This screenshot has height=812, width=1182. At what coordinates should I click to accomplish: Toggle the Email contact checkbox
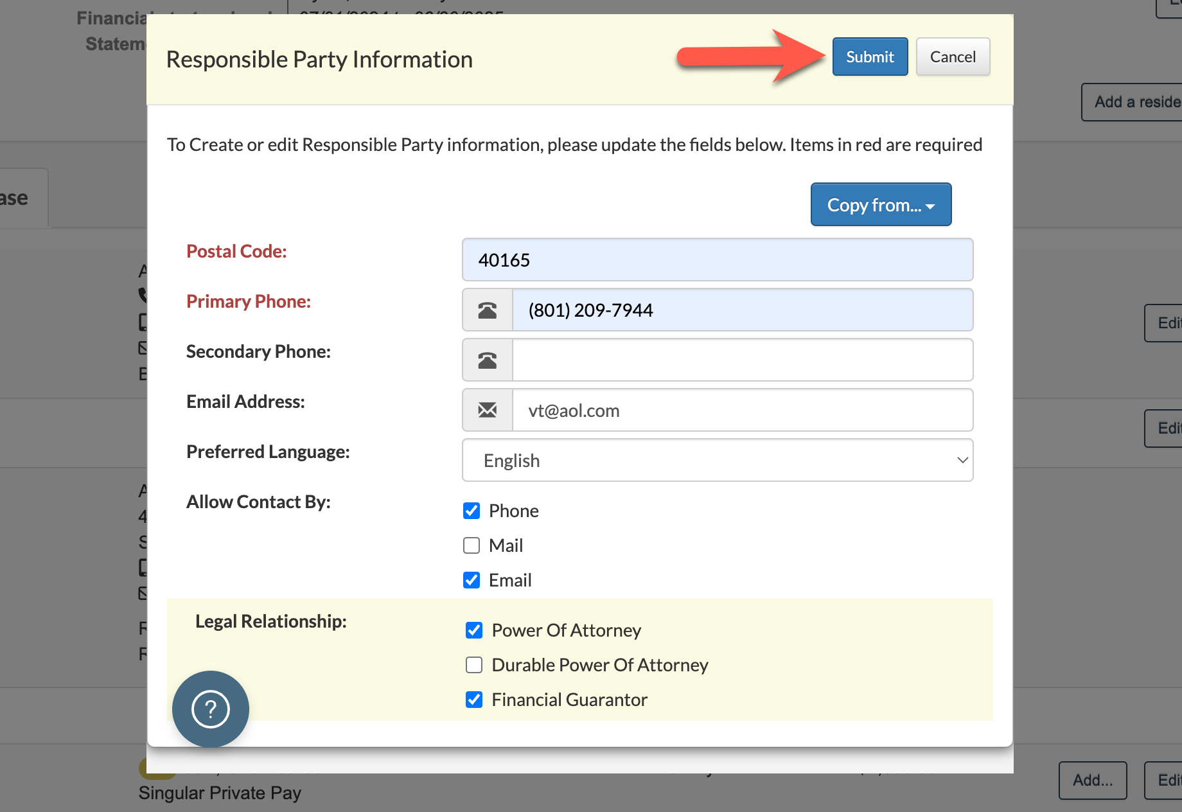click(472, 580)
